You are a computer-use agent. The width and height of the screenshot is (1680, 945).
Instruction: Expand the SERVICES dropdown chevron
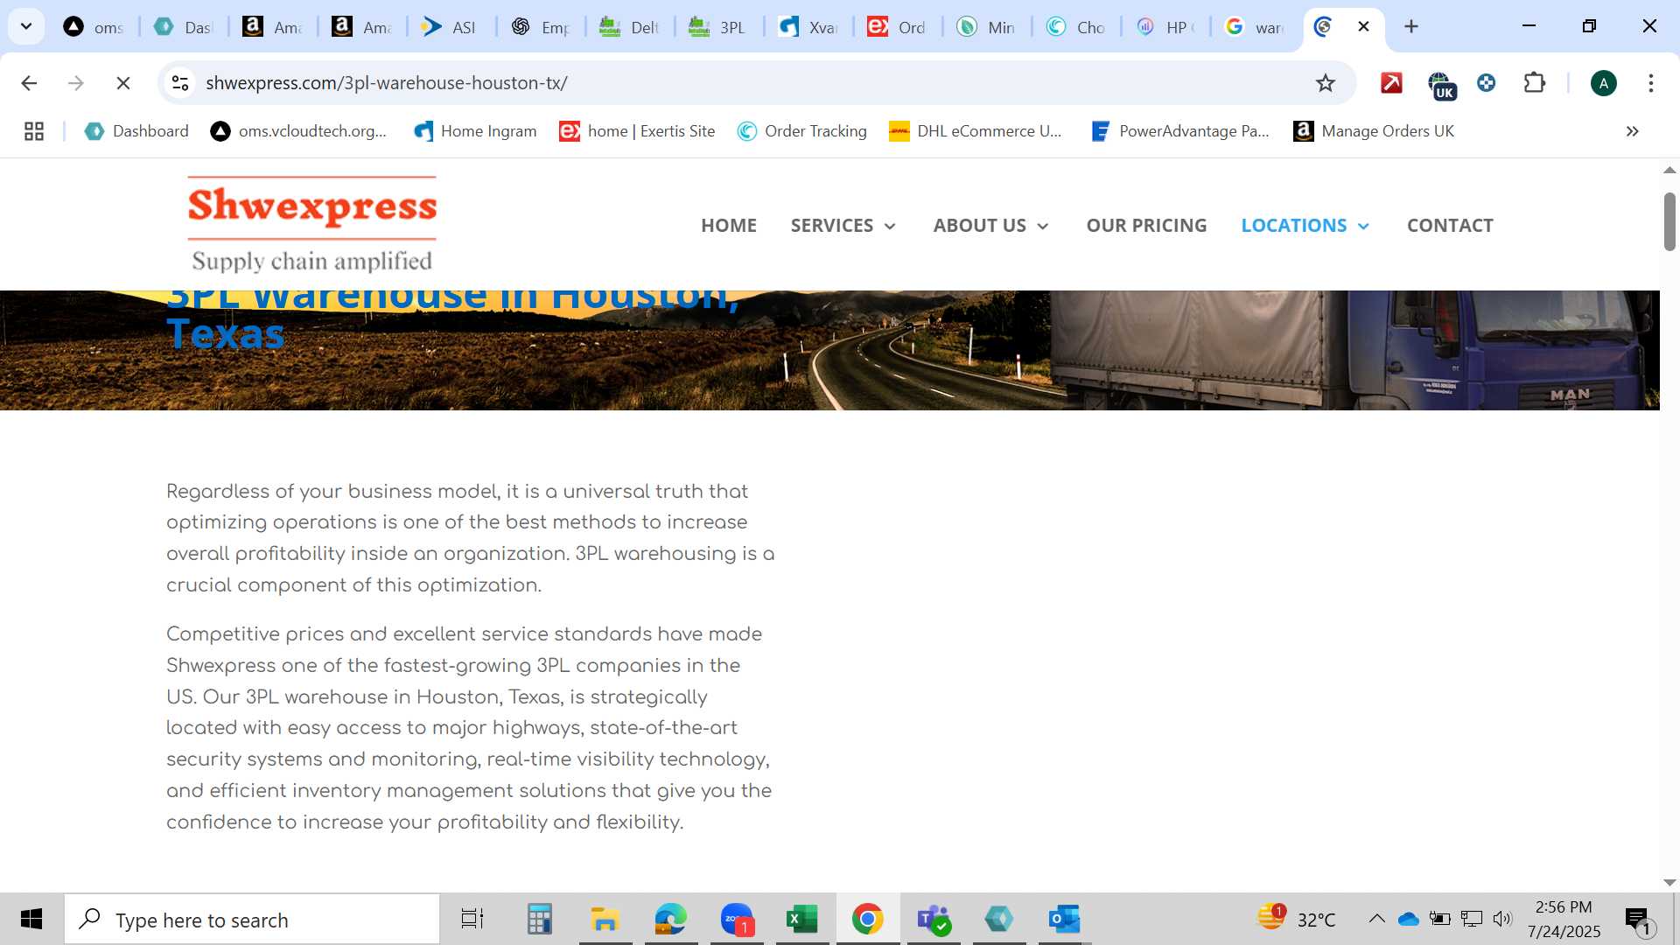click(x=890, y=227)
